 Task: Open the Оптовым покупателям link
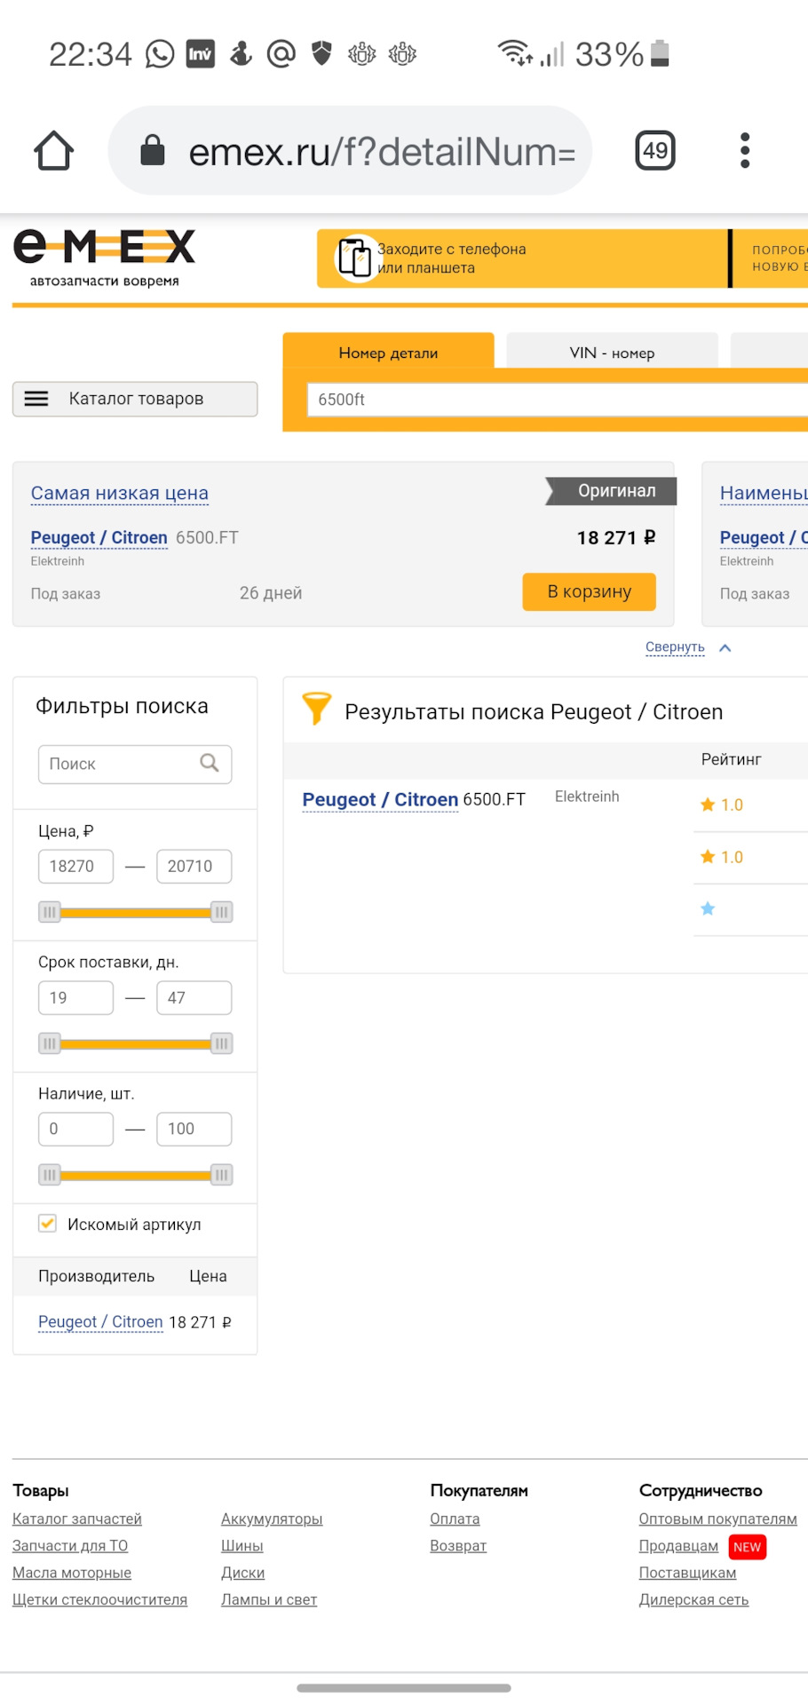(717, 1519)
